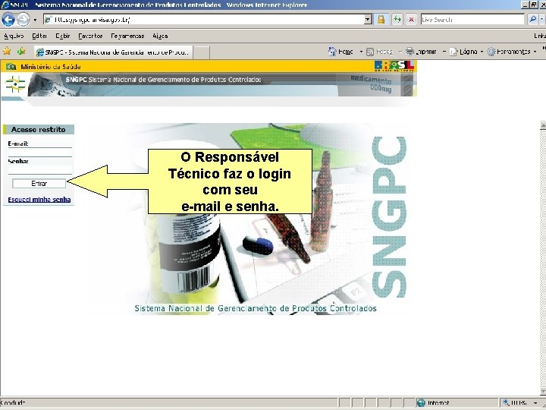This screenshot has width=546, height=410.
Task: Click the Ministério da Saúde banner text
Action: click(x=51, y=67)
